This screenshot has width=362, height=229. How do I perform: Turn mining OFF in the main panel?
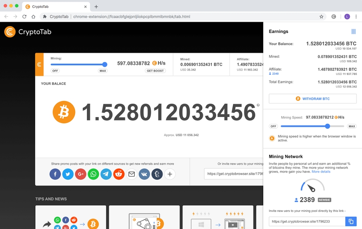(55, 71)
